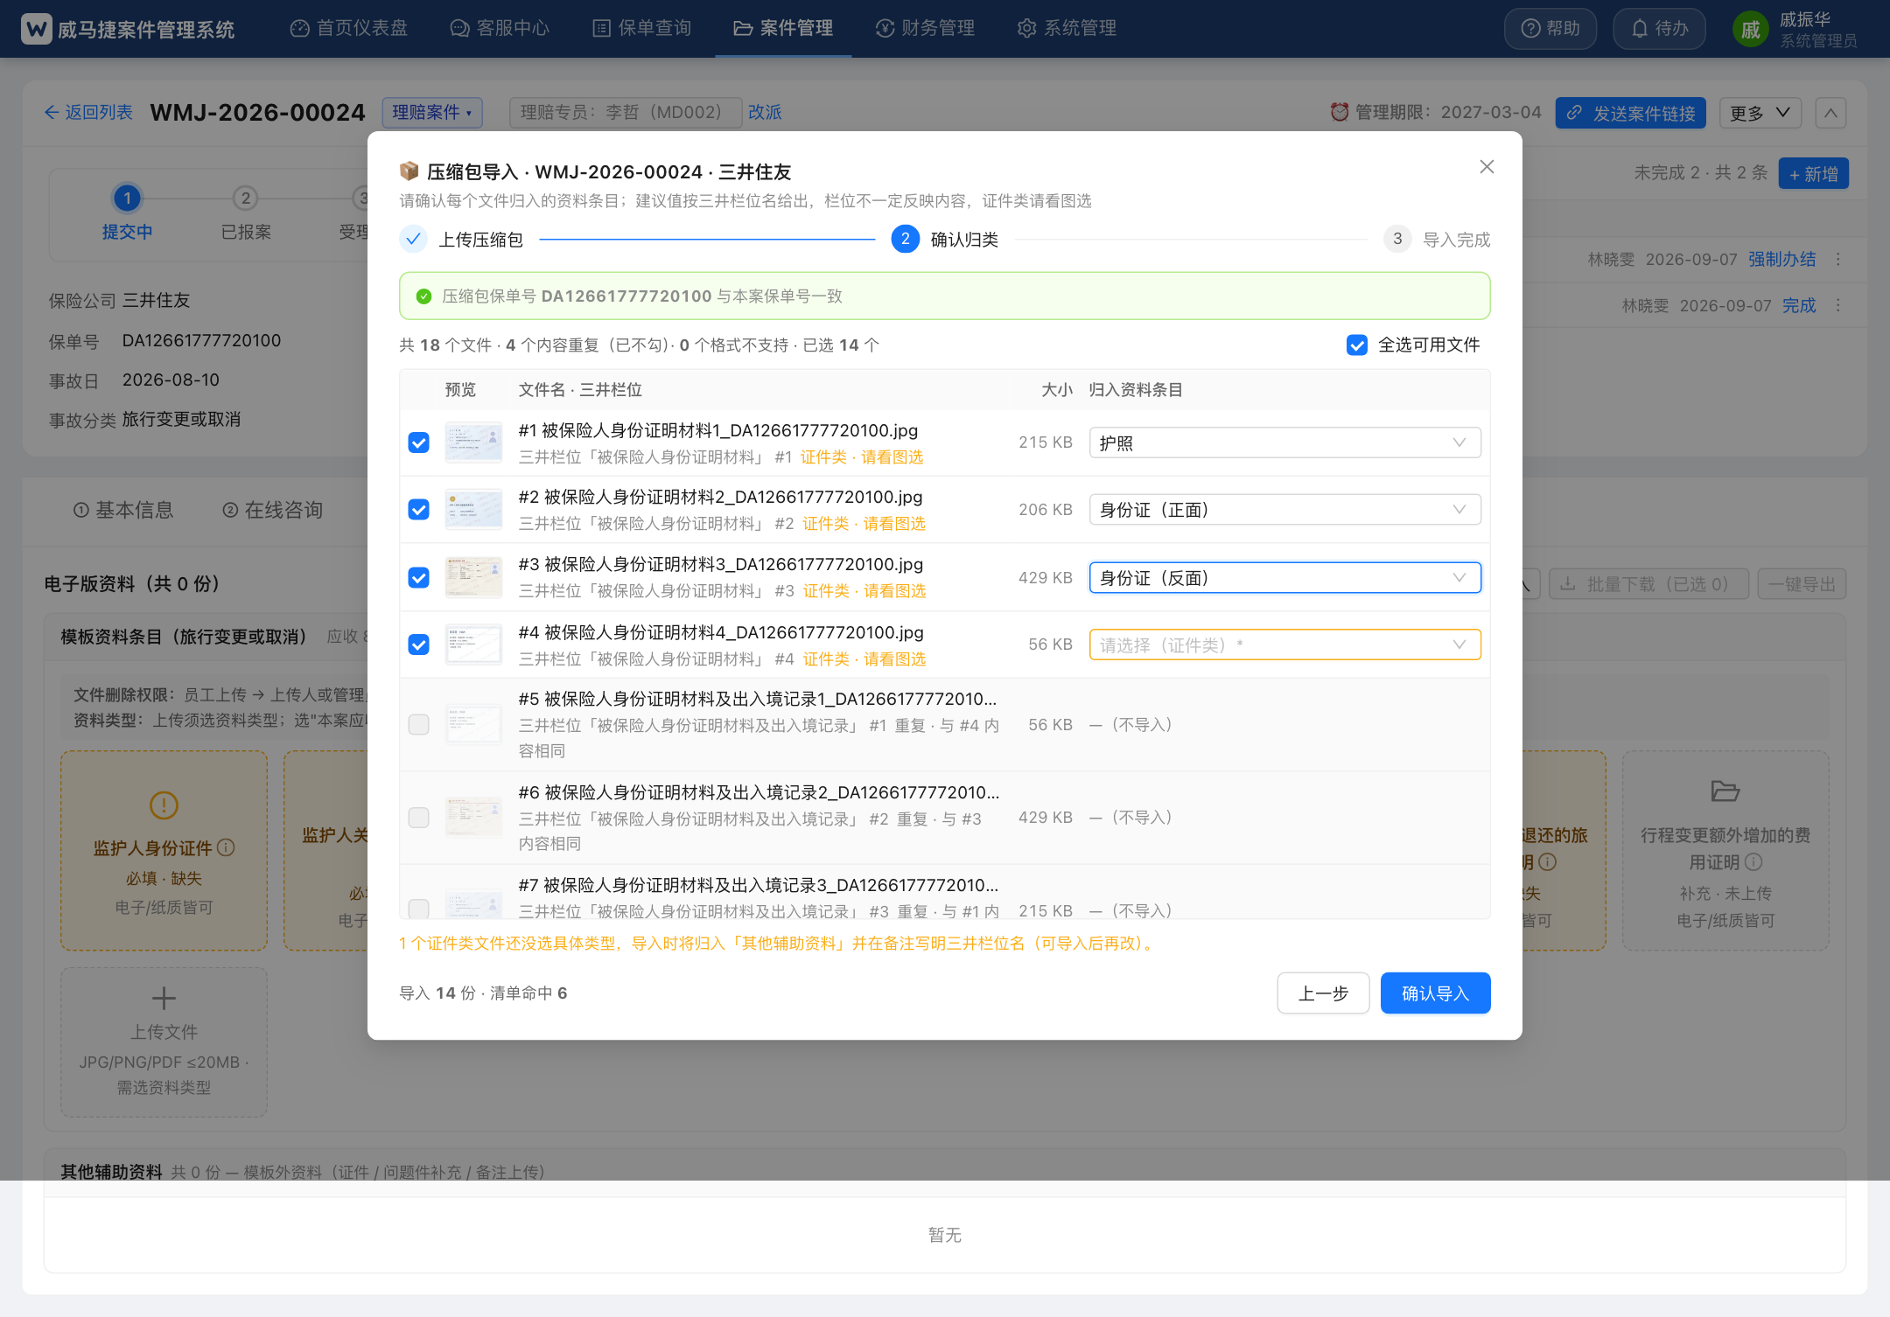Click green check icon in 保单号 banner
The height and width of the screenshot is (1317, 1890).
point(423,296)
